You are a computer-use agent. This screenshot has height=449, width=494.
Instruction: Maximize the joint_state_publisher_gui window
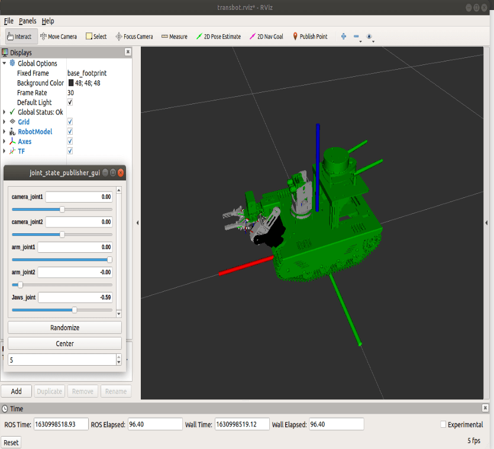click(x=113, y=173)
